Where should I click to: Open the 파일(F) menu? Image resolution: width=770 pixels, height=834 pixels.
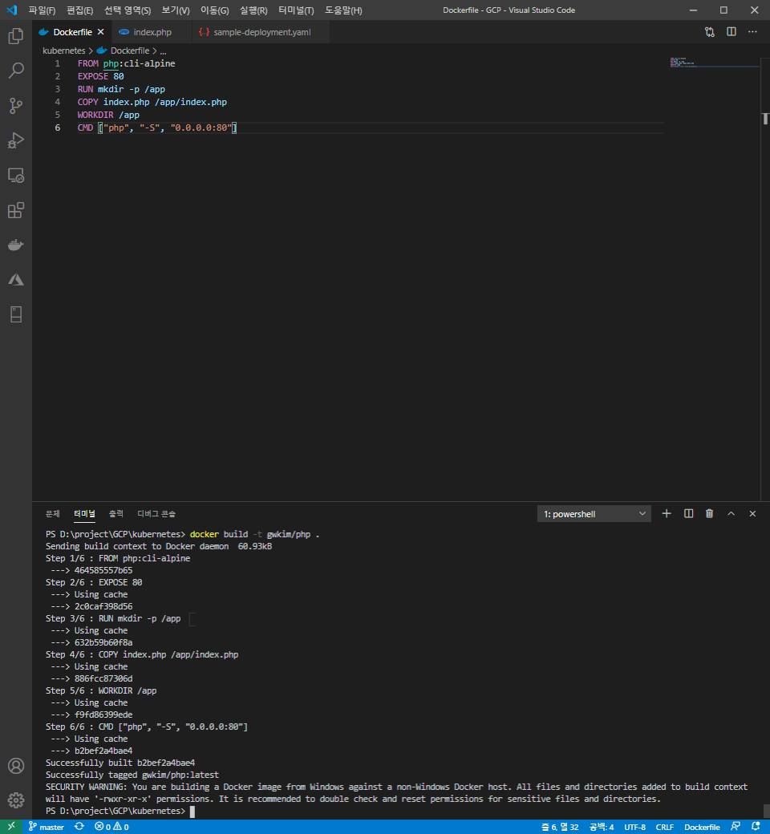point(42,10)
